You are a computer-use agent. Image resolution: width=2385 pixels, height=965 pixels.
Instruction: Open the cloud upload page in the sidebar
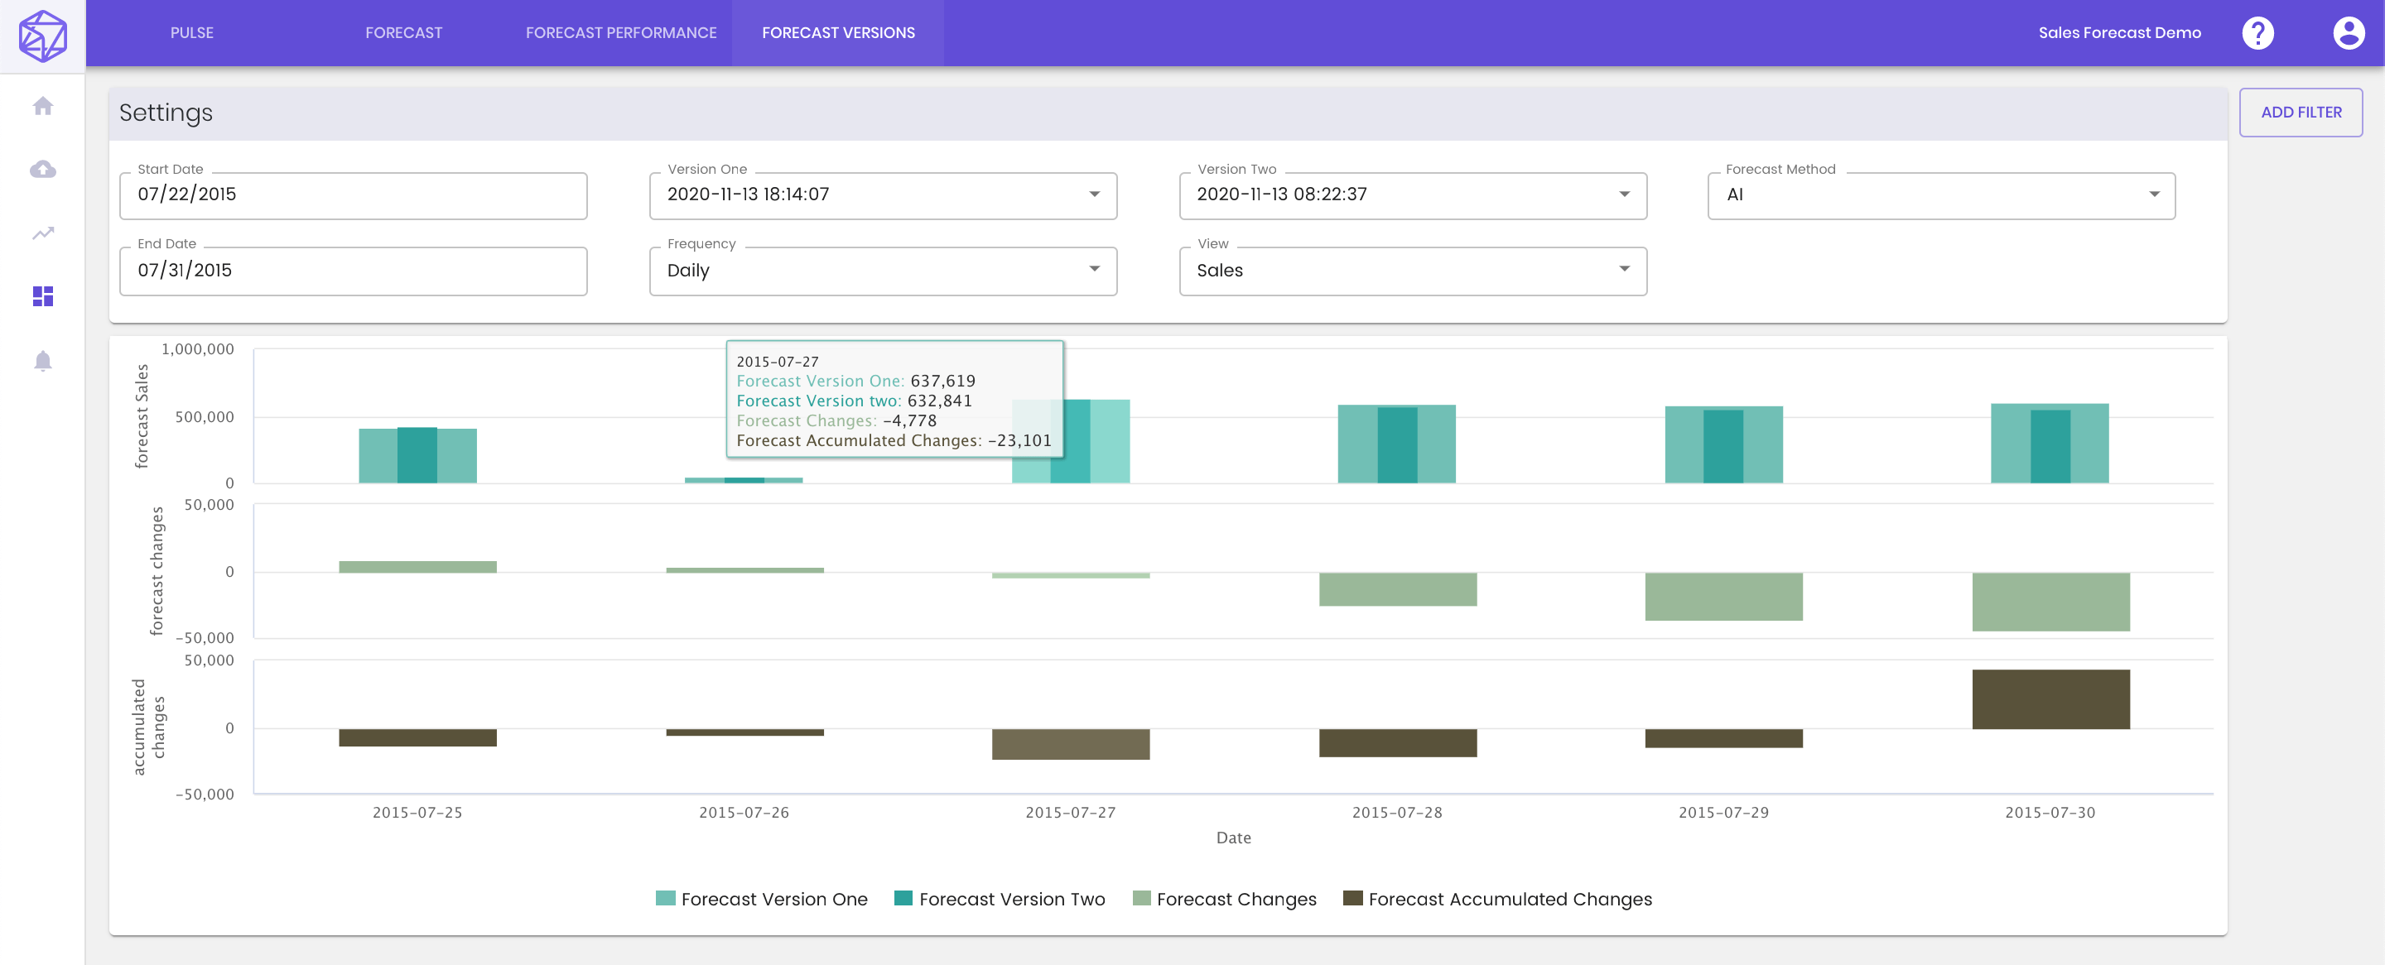click(42, 170)
